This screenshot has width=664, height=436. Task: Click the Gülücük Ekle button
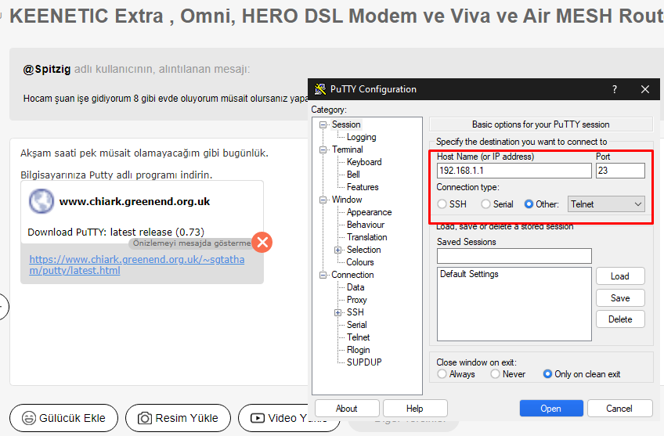(63, 418)
